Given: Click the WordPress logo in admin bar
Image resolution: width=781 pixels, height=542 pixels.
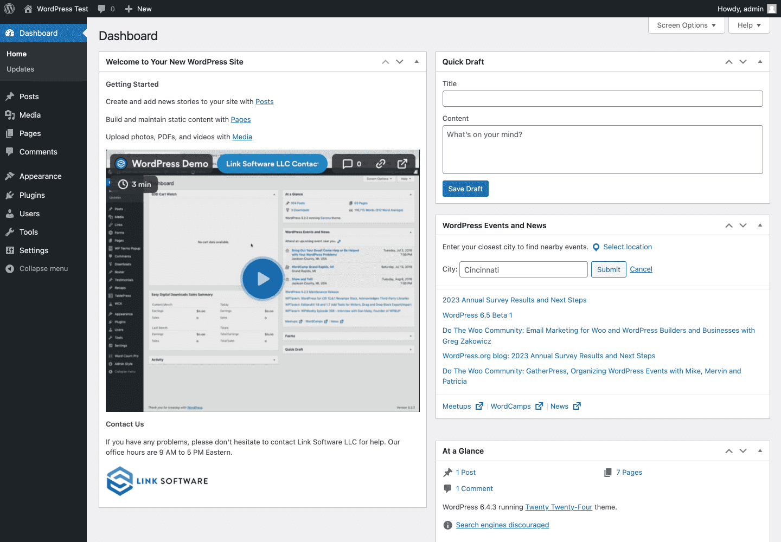Looking at the screenshot, I should [x=9, y=9].
